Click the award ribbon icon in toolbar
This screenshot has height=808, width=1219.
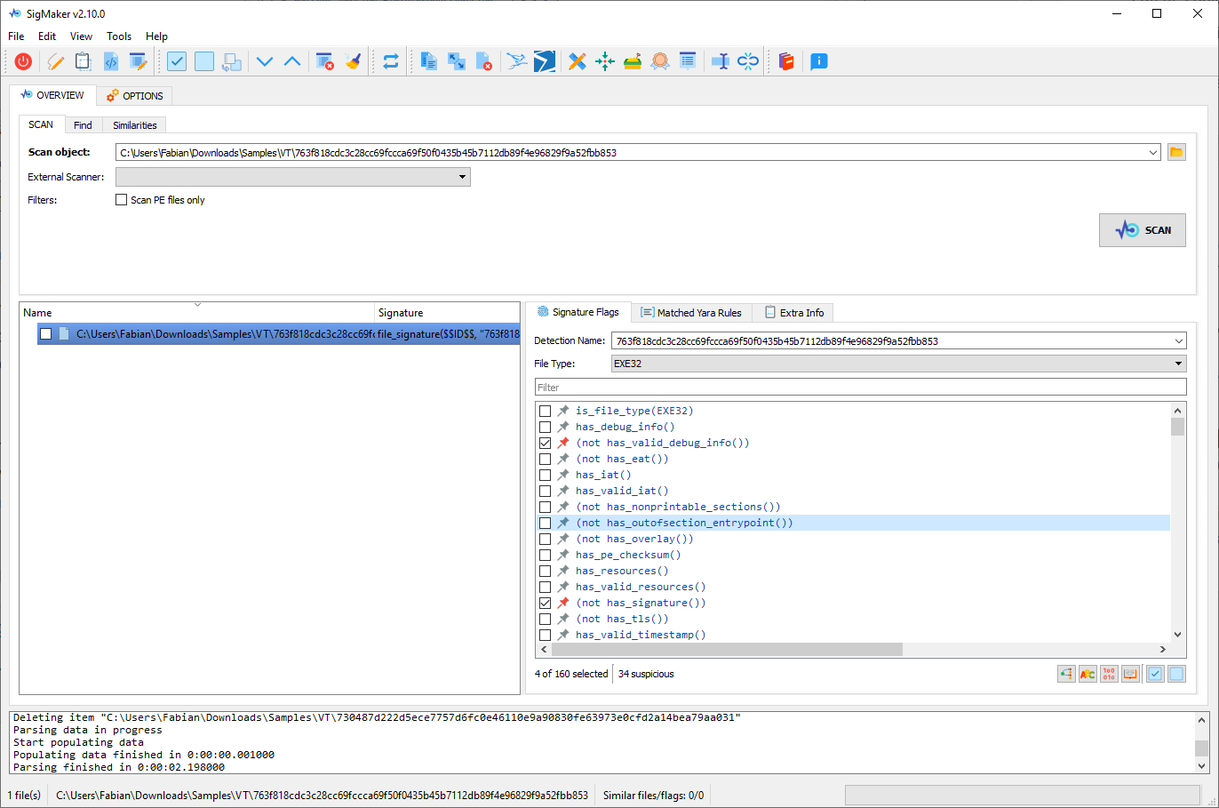pyautogui.click(x=660, y=61)
